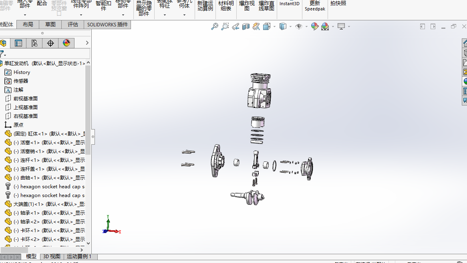The height and width of the screenshot is (263, 467).
Task: Open the PropertyManager tab icon
Action: pyautogui.click(x=18, y=43)
